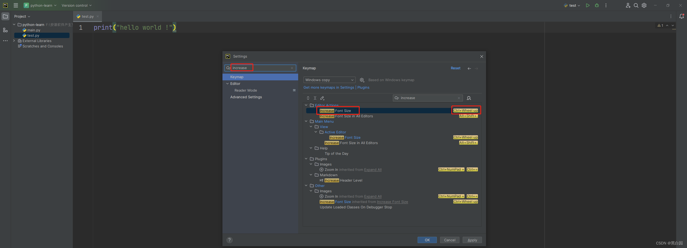Screen dimensions: 687x248
Task: Open notifications bell icon
Action: point(682,16)
